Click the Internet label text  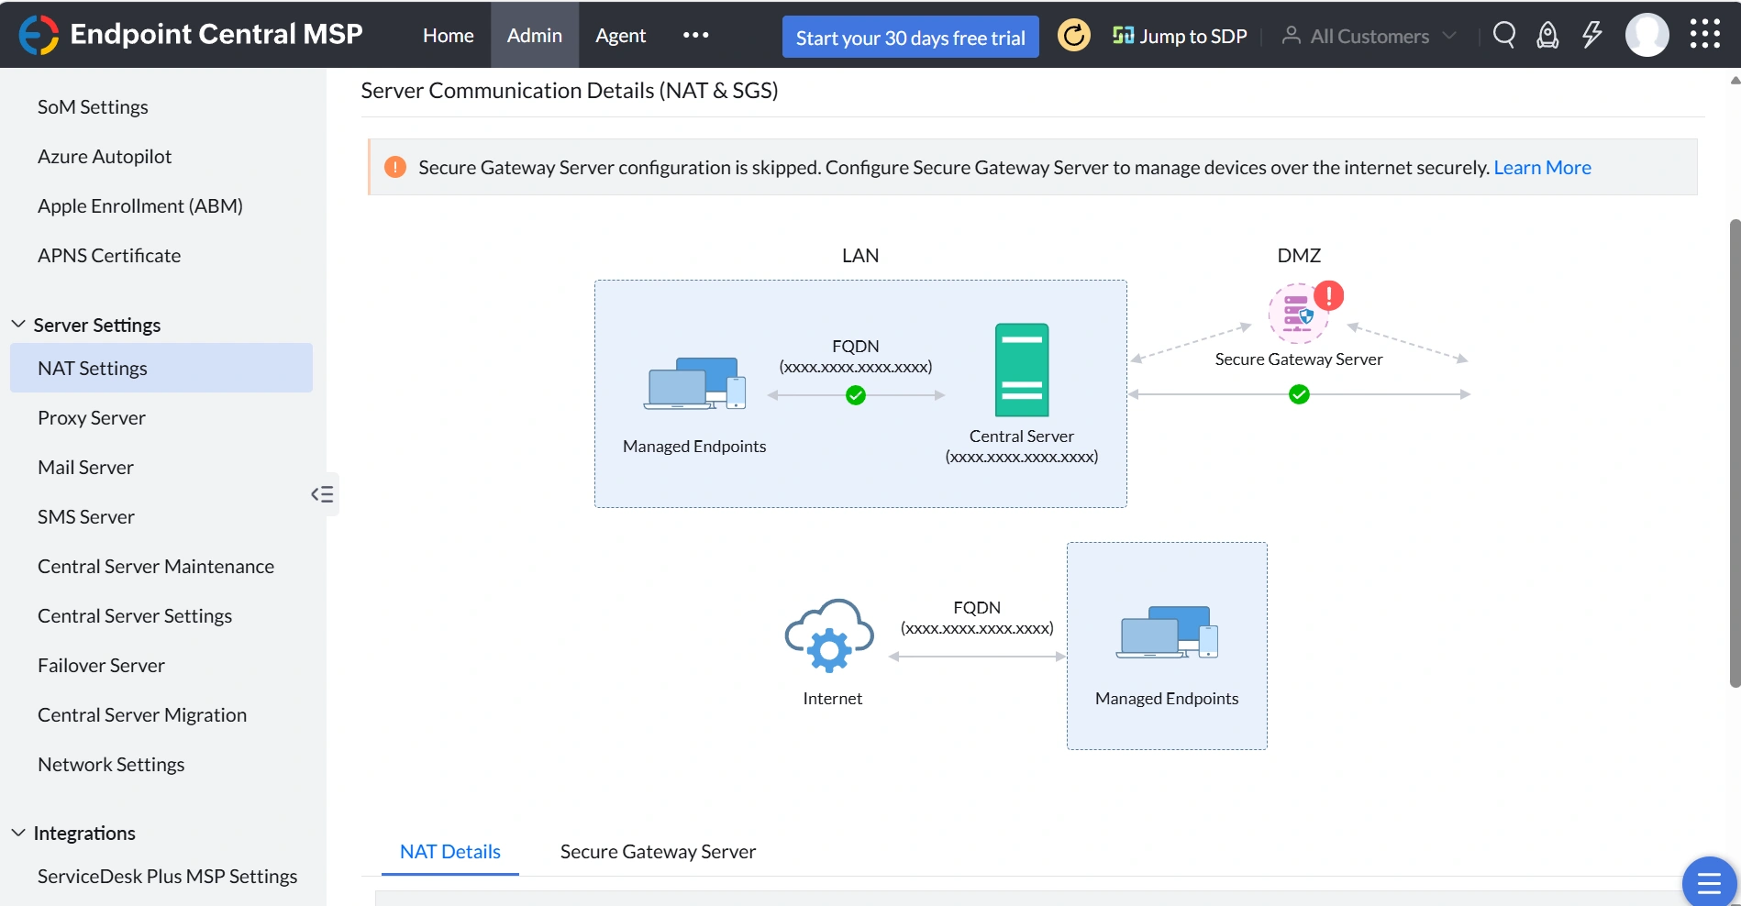[833, 699]
